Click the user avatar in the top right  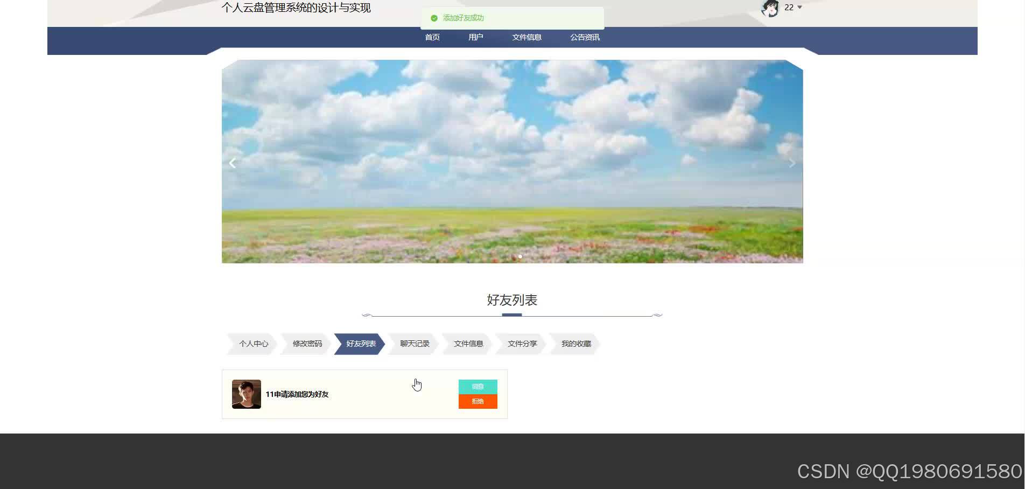769,8
